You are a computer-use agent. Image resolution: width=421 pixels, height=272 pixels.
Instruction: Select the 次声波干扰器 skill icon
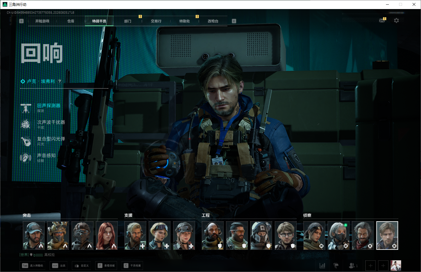26,124
